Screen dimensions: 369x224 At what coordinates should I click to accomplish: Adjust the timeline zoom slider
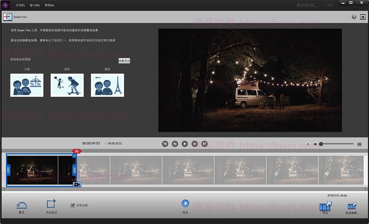tap(321, 143)
